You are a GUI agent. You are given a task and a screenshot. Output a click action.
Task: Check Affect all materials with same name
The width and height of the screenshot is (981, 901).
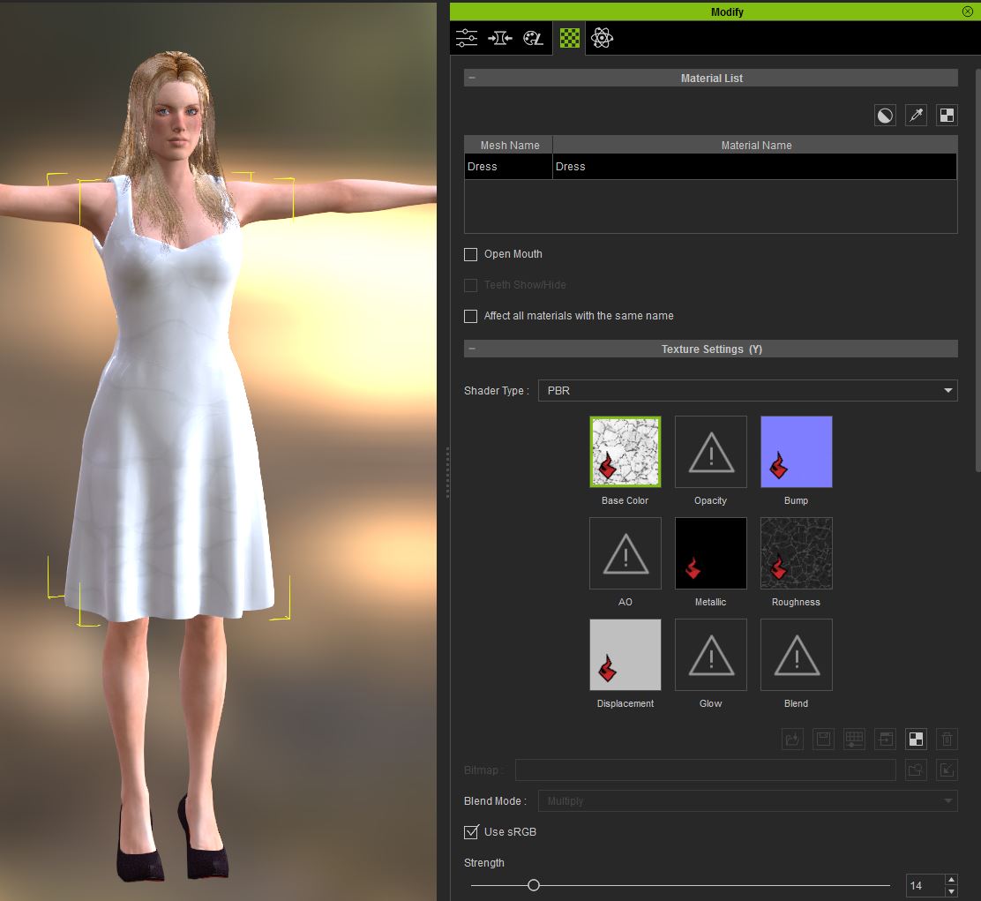click(x=471, y=316)
